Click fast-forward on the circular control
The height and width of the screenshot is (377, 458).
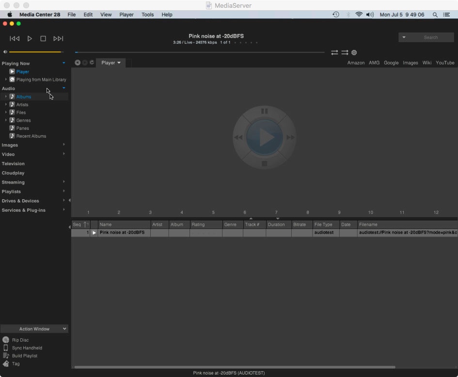[290, 137]
